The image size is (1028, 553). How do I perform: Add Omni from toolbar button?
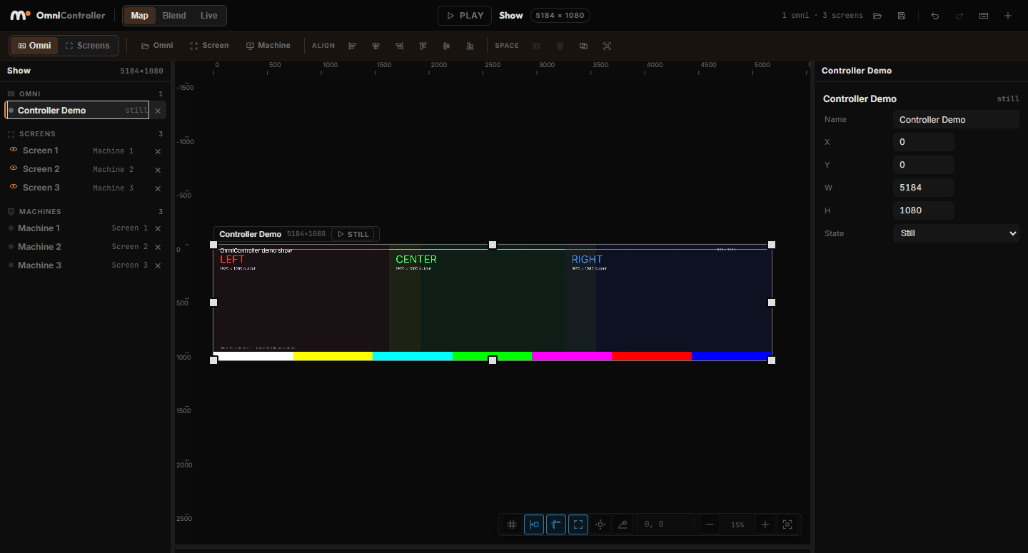tap(157, 46)
